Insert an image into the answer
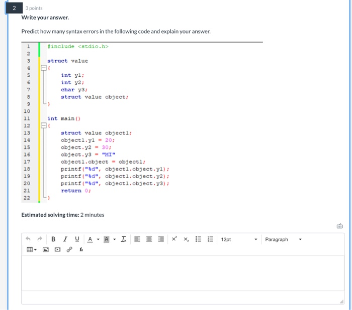352x310 pixels. pos(46,249)
